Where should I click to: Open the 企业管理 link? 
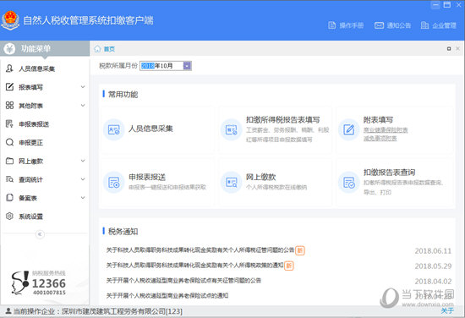pyautogui.click(x=444, y=25)
